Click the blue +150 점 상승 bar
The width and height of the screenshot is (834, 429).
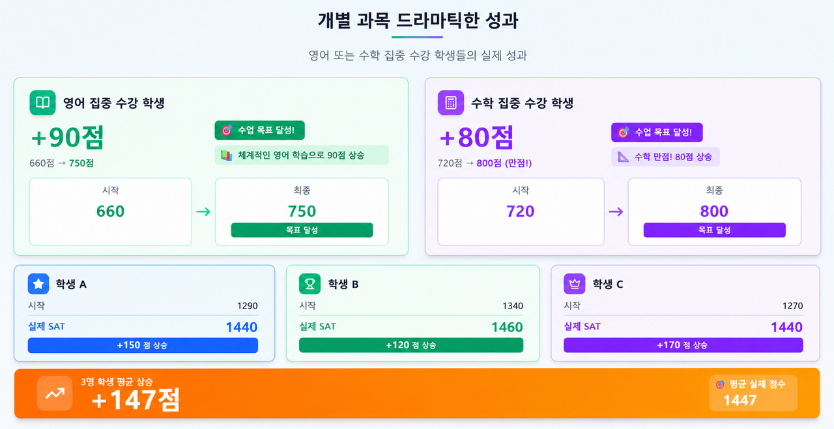(x=143, y=345)
